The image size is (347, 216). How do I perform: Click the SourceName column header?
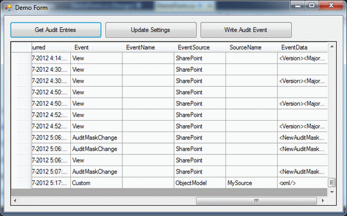[252, 47]
